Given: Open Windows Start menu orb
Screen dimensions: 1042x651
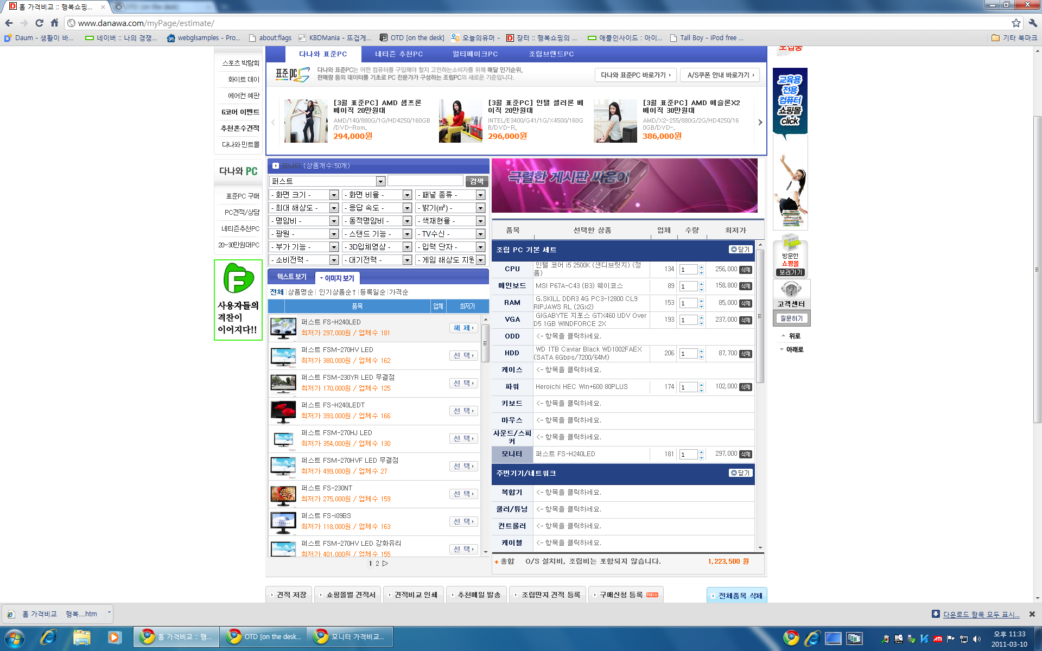Looking at the screenshot, I should (14, 637).
